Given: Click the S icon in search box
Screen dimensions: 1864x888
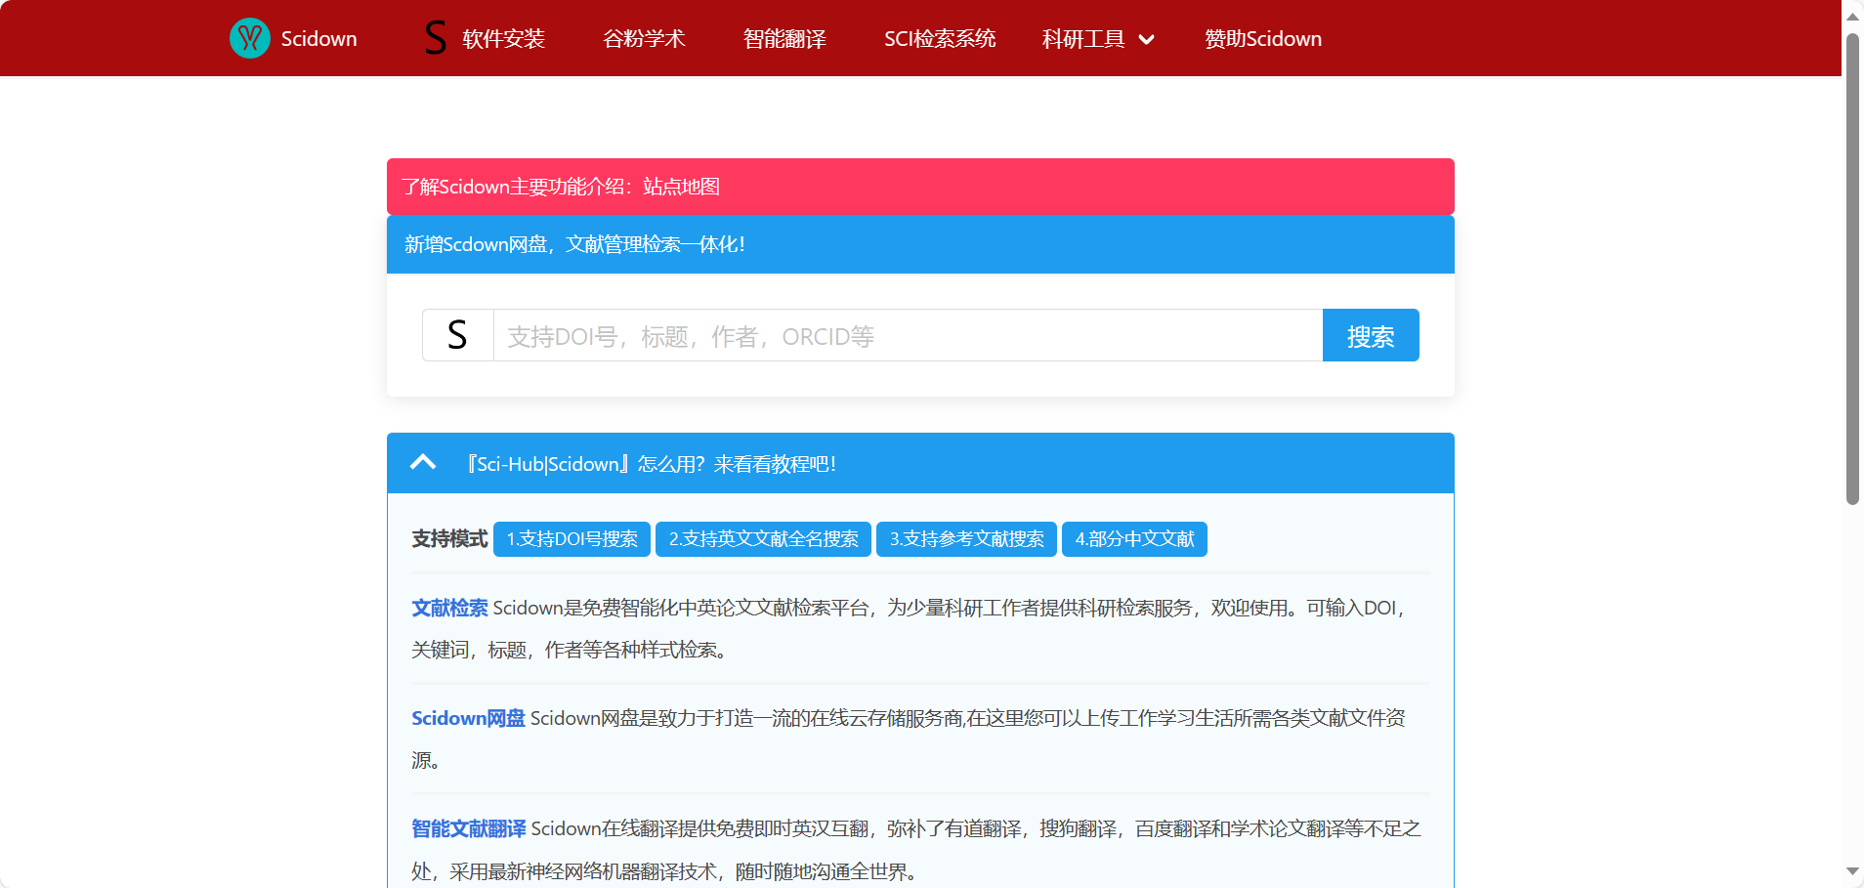Looking at the screenshot, I should click(457, 335).
